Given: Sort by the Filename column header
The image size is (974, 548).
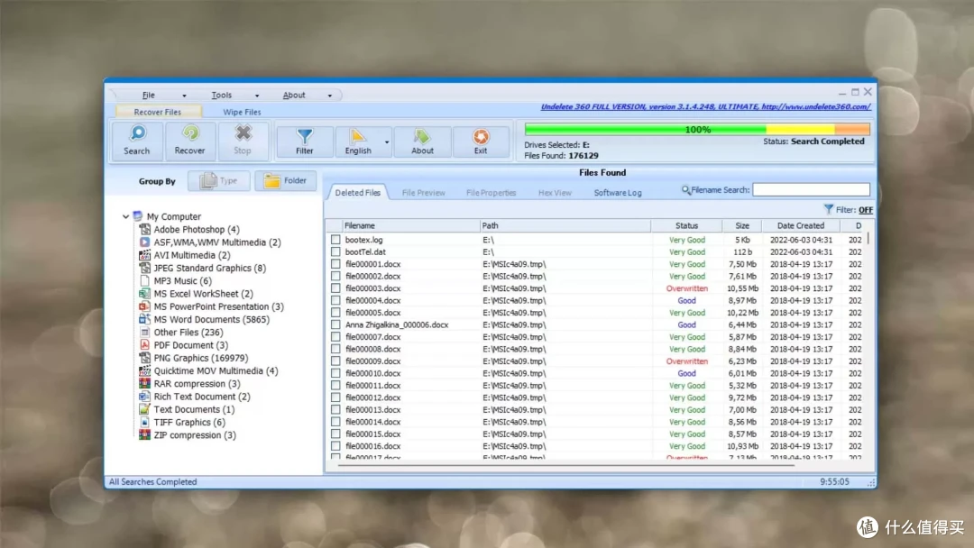Looking at the screenshot, I should [410, 226].
